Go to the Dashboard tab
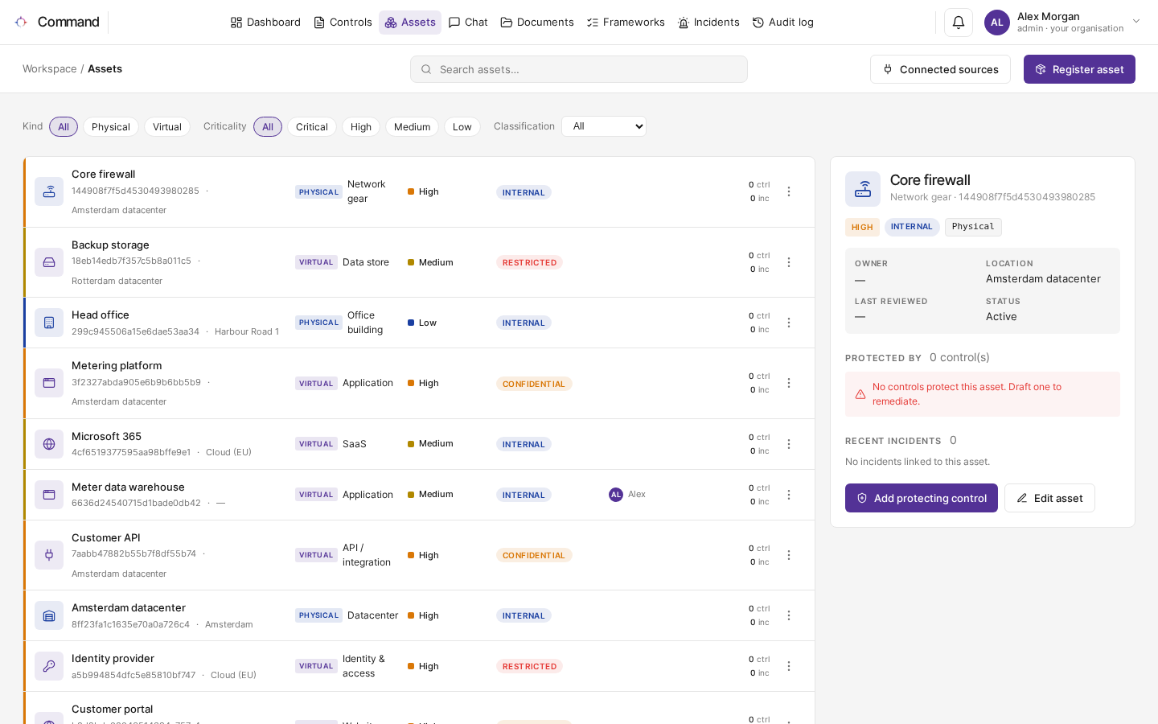The image size is (1158, 724). point(265,23)
